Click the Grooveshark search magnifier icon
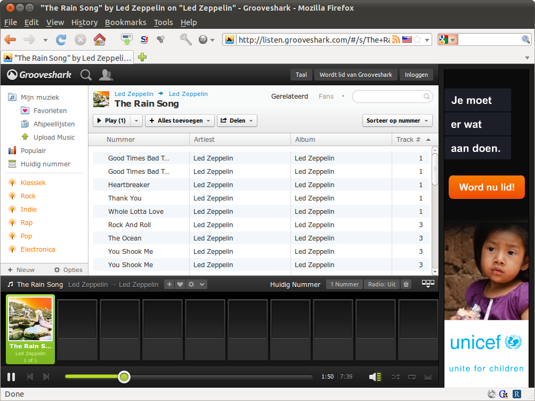 86,75
